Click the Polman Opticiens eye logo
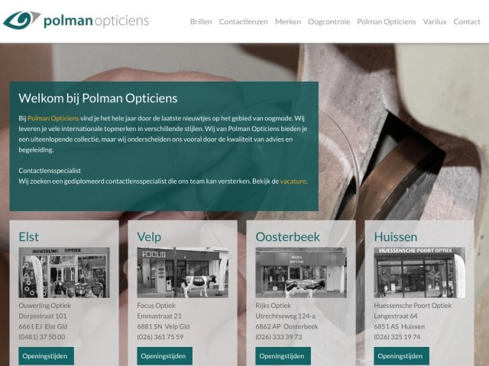489x366 pixels. click(76, 21)
